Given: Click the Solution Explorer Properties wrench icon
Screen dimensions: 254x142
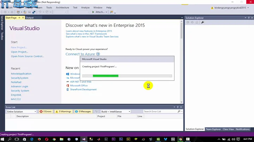Looking at the screenshot, I should click(x=202, y=22).
